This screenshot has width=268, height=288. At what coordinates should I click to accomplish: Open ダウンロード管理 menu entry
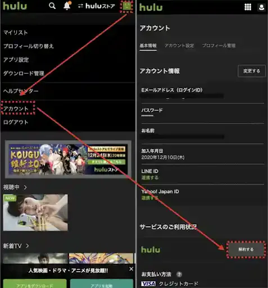click(x=24, y=73)
